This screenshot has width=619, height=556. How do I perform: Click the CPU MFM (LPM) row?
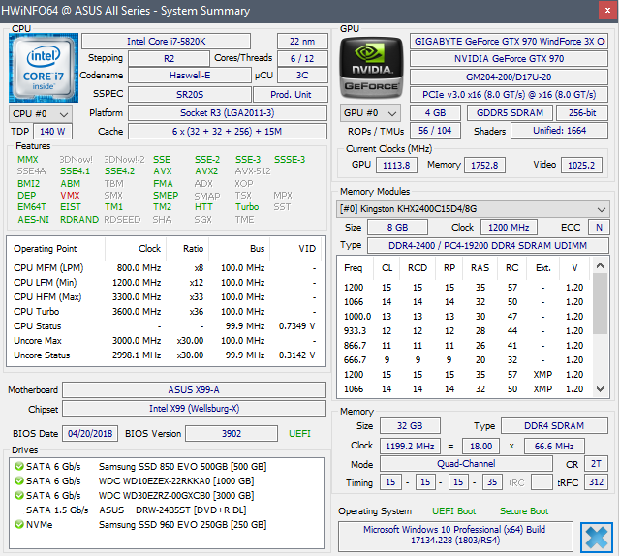pos(166,268)
